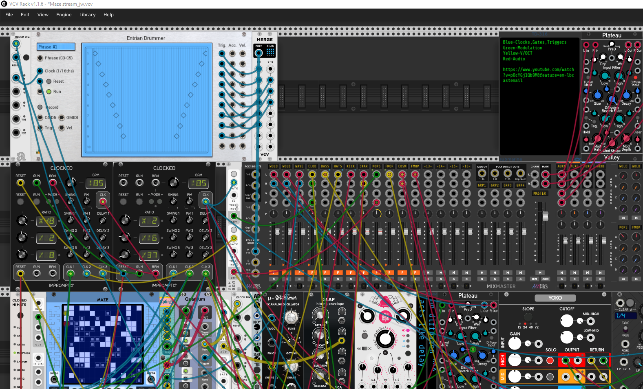Open the Library menu
The width and height of the screenshot is (643, 389).
(x=88, y=15)
